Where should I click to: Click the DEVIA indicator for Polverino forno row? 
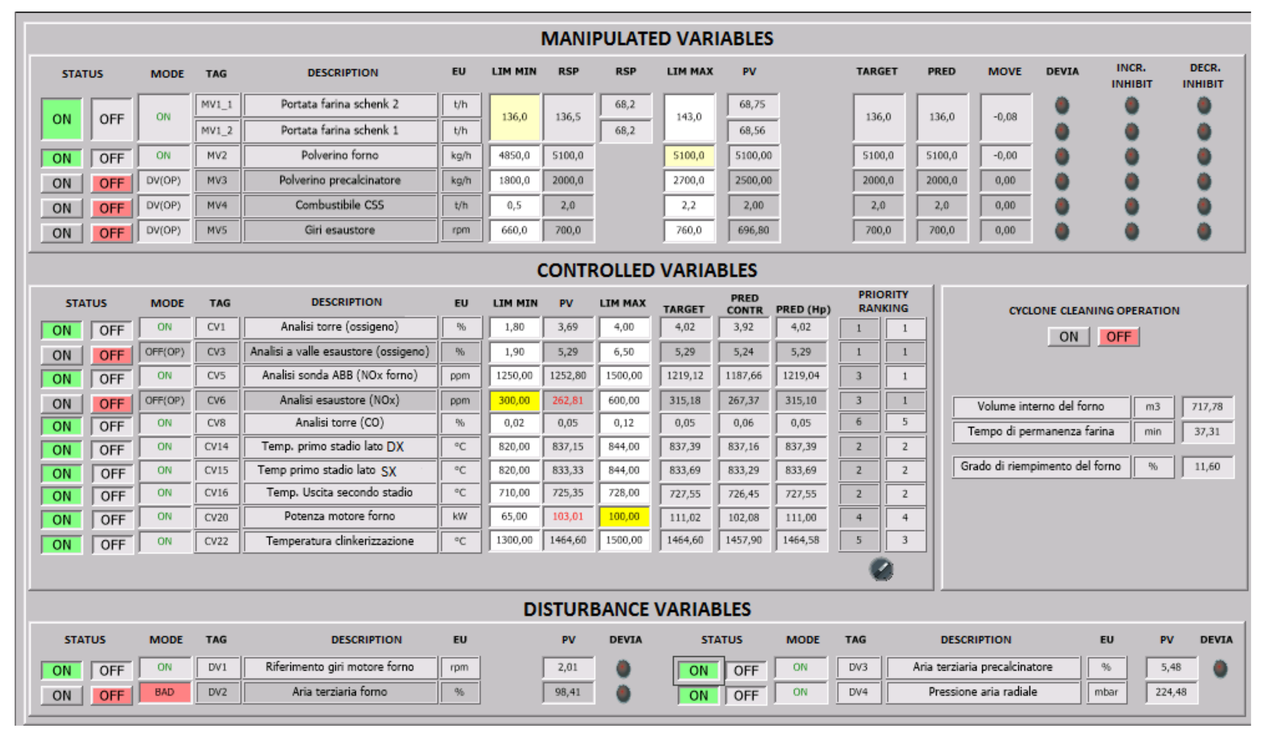pos(1062,156)
